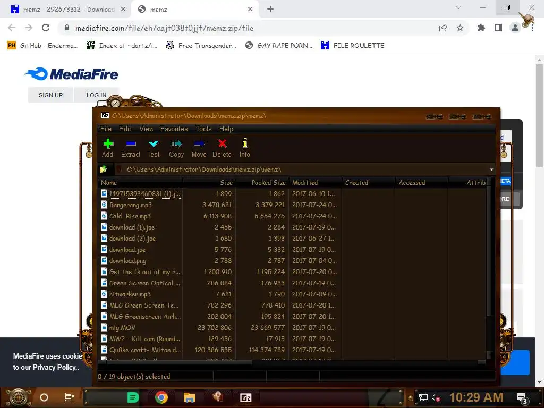This screenshot has width=544, height=408.
Task: Sort by Name column header
Action: click(x=140, y=183)
